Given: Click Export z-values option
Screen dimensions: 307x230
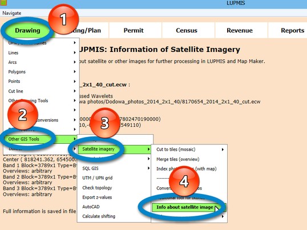Looking at the screenshot, I should click(97, 197).
